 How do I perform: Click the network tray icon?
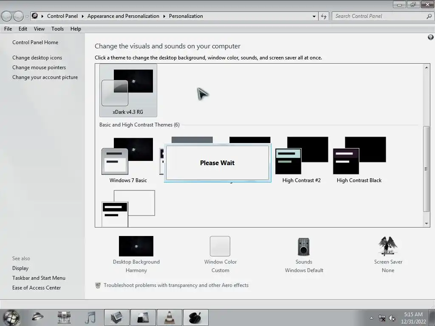(382, 318)
